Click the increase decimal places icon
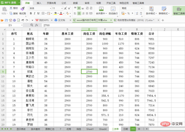 point(137,13)
